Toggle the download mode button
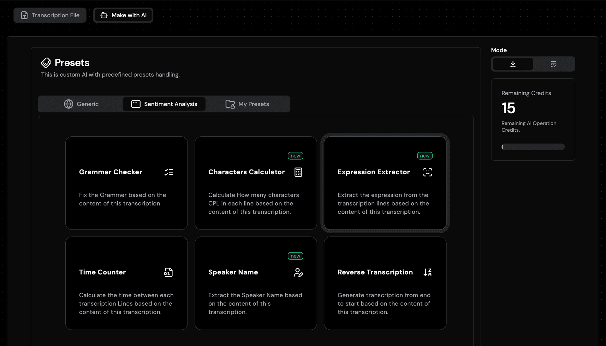This screenshot has width=606, height=346. [513, 64]
